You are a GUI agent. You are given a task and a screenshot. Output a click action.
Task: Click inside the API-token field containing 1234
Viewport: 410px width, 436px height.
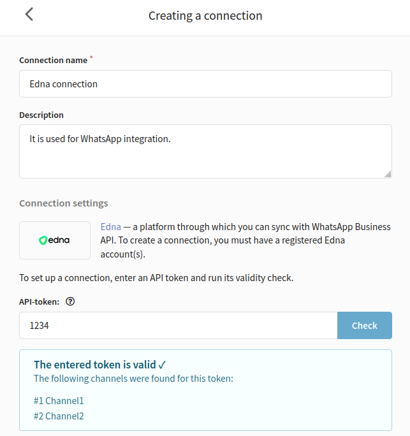[179, 325]
